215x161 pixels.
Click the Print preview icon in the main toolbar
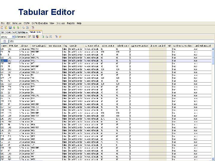pos(27,28)
